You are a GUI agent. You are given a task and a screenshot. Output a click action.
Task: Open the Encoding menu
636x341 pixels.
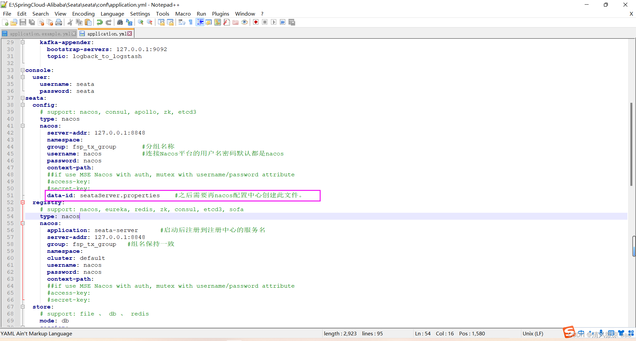(x=83, y=14)
